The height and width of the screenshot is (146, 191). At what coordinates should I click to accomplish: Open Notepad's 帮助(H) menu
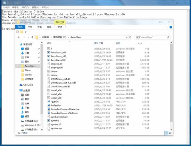coord(45,7)
